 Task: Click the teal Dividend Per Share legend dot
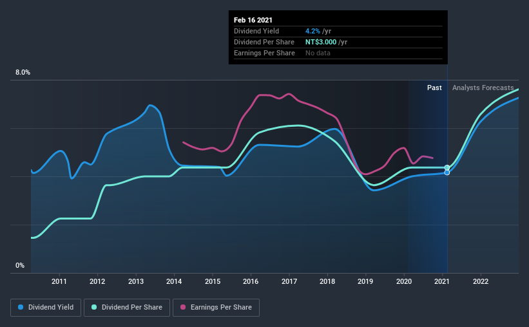94,307
